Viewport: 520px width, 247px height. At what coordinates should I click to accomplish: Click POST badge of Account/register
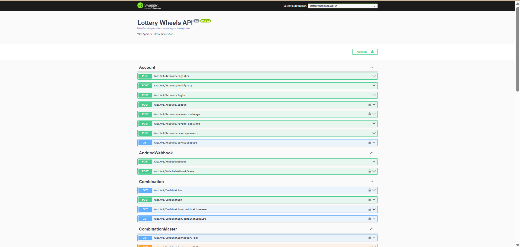click(x=145, y=76)
